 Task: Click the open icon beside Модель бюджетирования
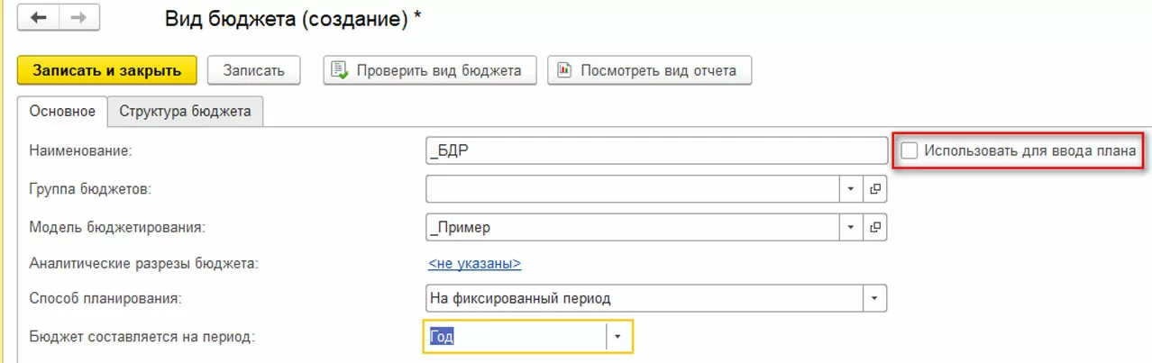[873, 226]
